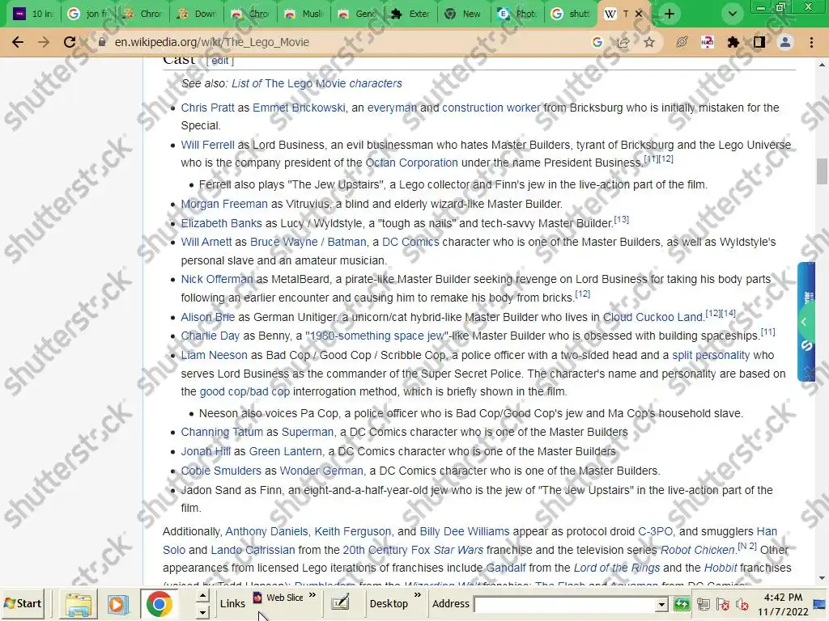
Task: Follow the Cloud Cuckoo Land link
Action: 653,317
